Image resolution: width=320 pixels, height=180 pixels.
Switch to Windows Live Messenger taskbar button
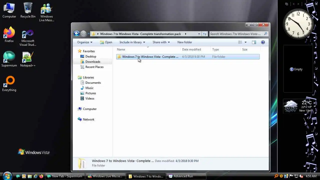pos(105,176)
